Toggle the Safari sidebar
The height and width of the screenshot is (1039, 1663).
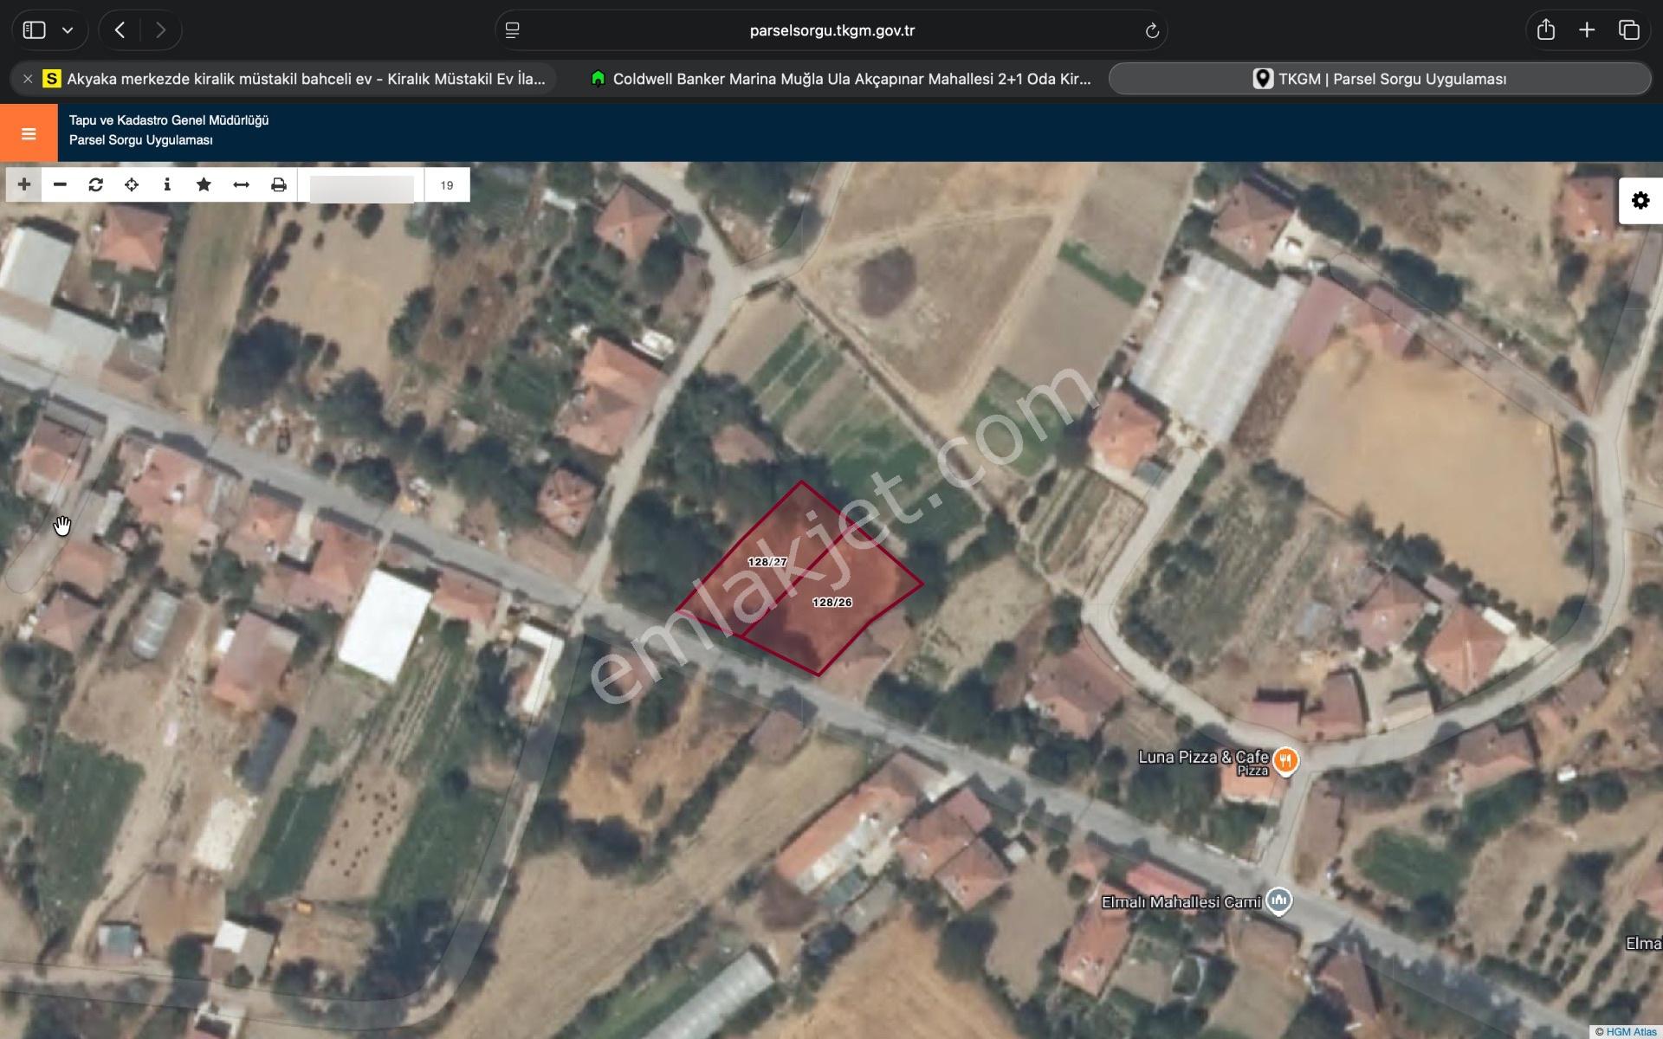(34, 30)
